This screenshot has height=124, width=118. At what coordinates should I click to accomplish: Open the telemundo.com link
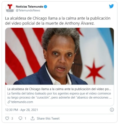tap(22, 102)
